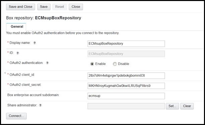This screenshot has width=205, height=125.
Task: Click 'Box enterprise account subdomain:' label
Action: click(x=33, y=95)
